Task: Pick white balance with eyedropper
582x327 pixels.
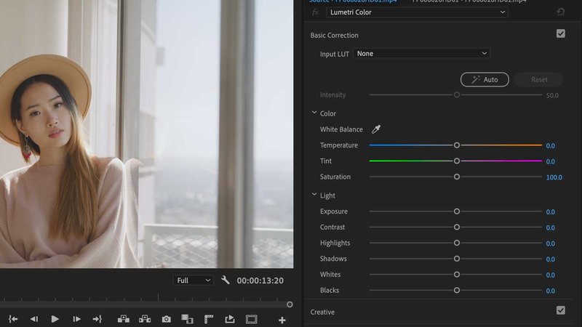Action: [376, 129]
